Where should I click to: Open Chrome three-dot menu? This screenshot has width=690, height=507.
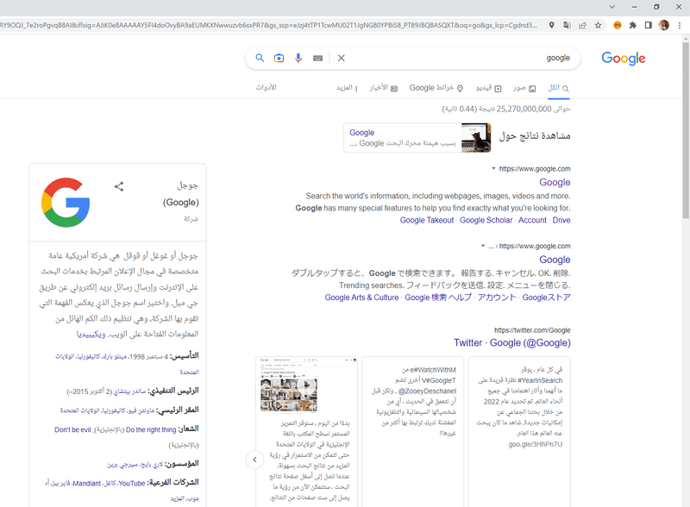[680, 25]
